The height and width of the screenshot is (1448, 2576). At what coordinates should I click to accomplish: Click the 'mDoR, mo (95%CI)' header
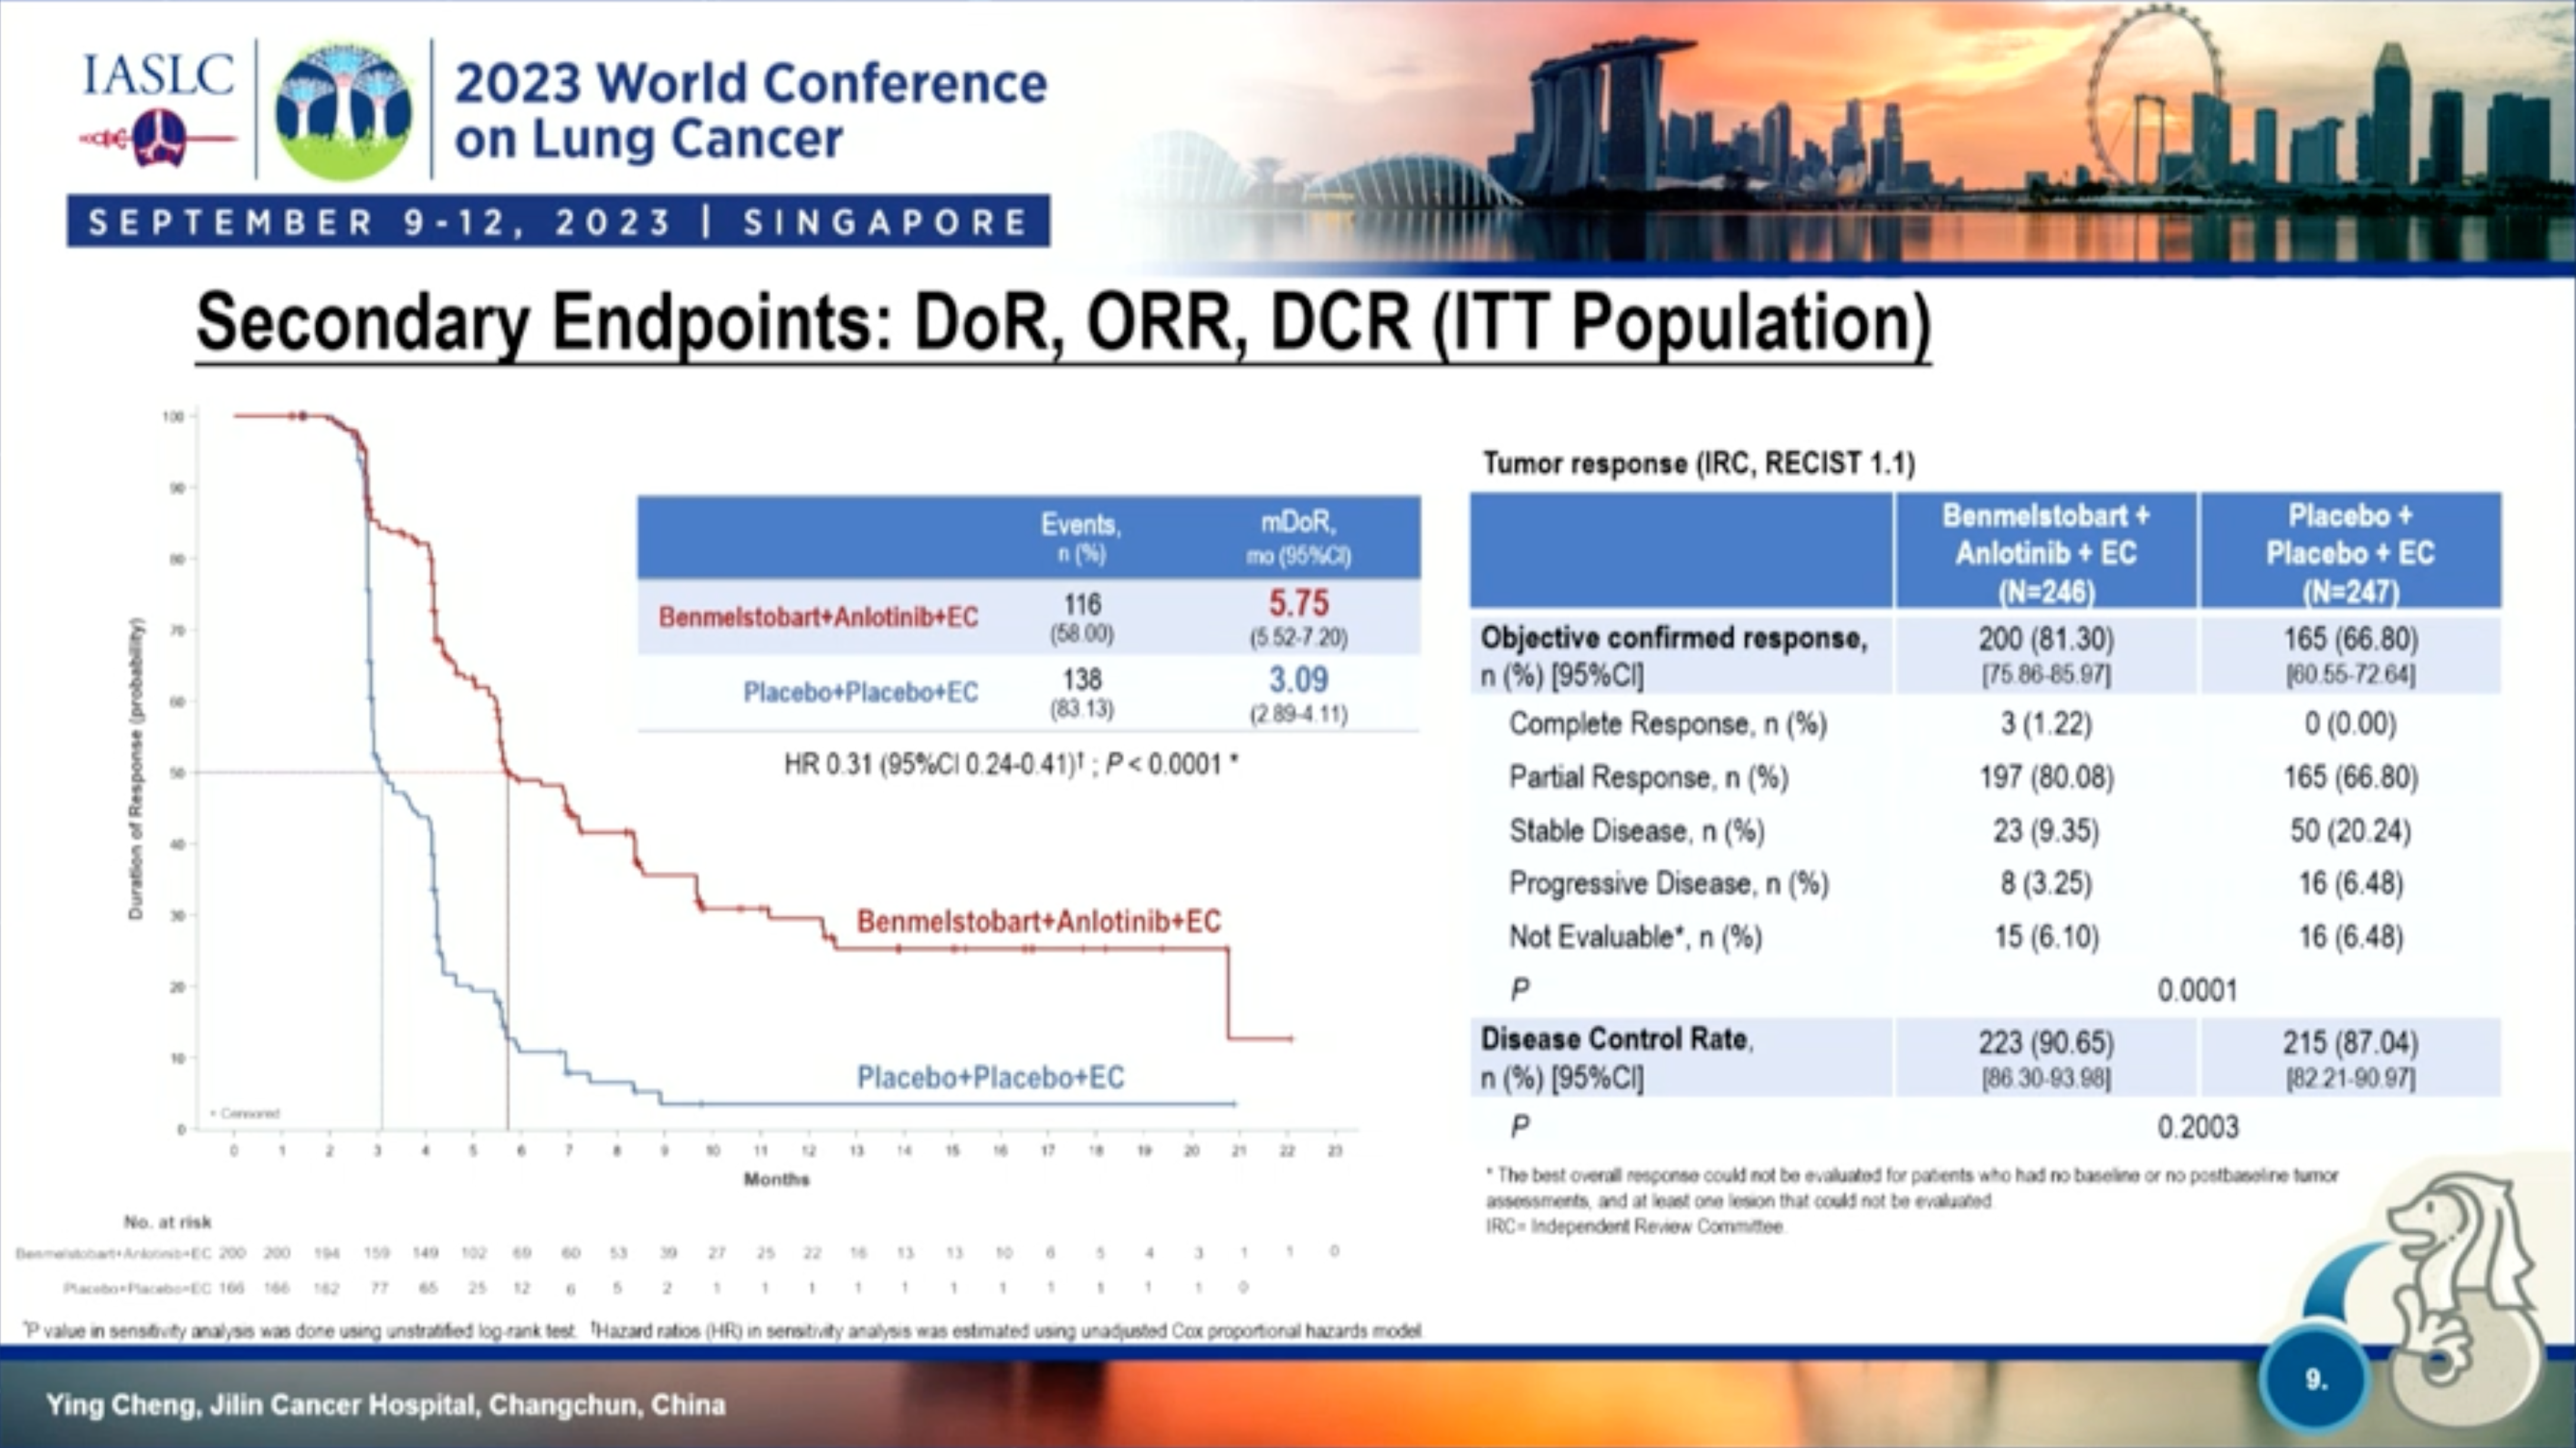click(x=1298, y=538)
